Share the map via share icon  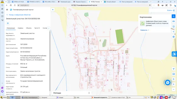pos(173,32)
